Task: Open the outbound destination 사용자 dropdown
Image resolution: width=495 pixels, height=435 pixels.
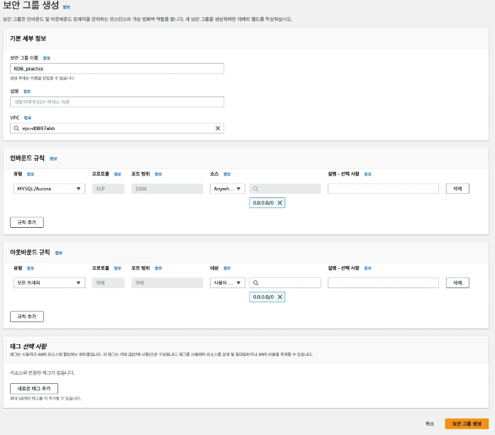Action: pyautogui.click(x=228, y=282)
